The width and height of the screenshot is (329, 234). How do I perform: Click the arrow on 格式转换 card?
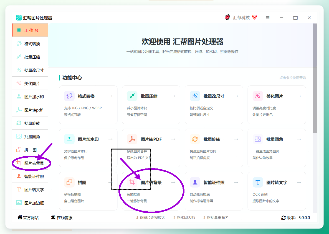point(110,96)
